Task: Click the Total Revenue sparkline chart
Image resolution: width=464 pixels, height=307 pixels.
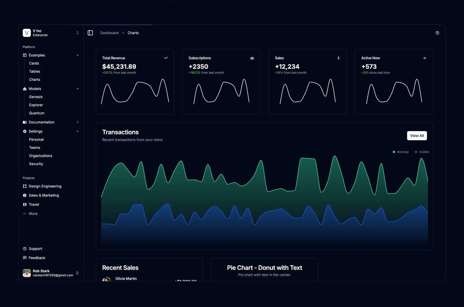Action: 135,91
